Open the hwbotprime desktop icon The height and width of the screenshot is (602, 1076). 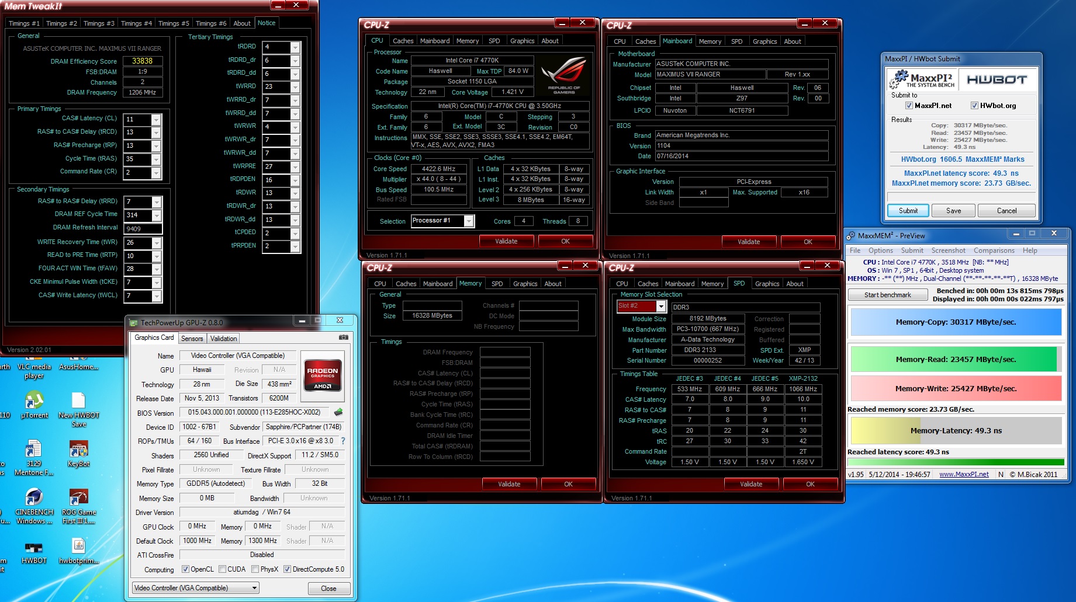coord(78,551)
